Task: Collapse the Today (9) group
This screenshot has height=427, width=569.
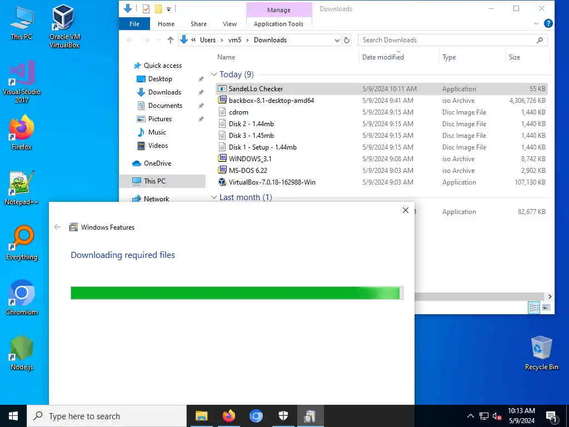Action: coord(214,75)
